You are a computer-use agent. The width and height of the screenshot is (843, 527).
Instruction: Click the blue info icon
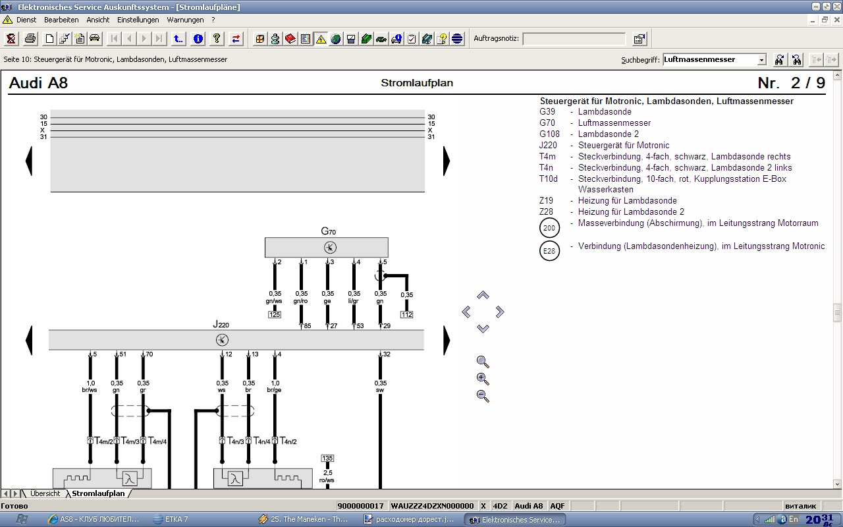(x=198, y=39)
